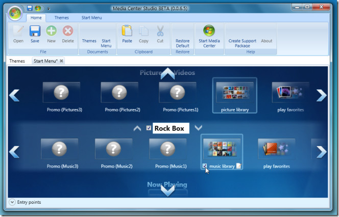Click quick access save icon in title bar

30,8
